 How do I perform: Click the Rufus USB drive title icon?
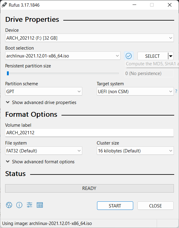[4, 5]
